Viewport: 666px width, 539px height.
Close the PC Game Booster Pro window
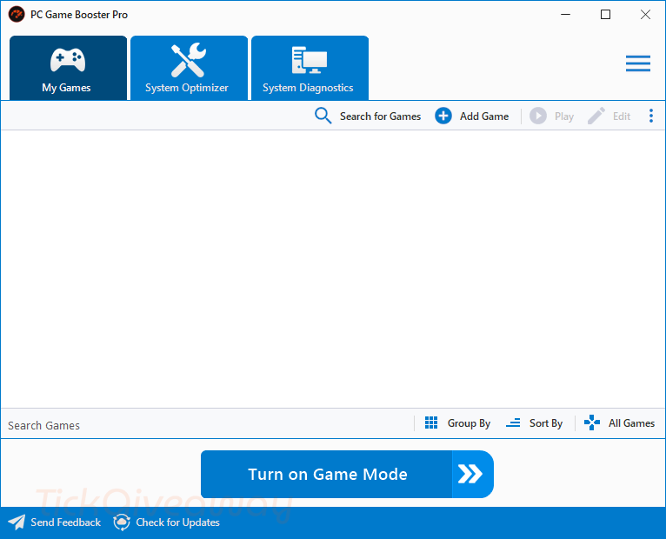click(645, 15)
